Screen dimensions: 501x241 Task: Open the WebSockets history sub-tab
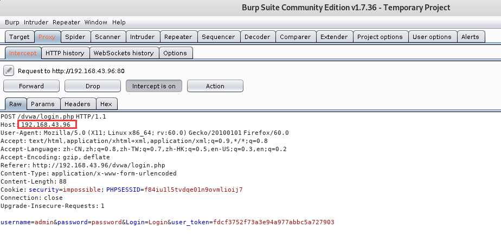(x=124, y=53)
